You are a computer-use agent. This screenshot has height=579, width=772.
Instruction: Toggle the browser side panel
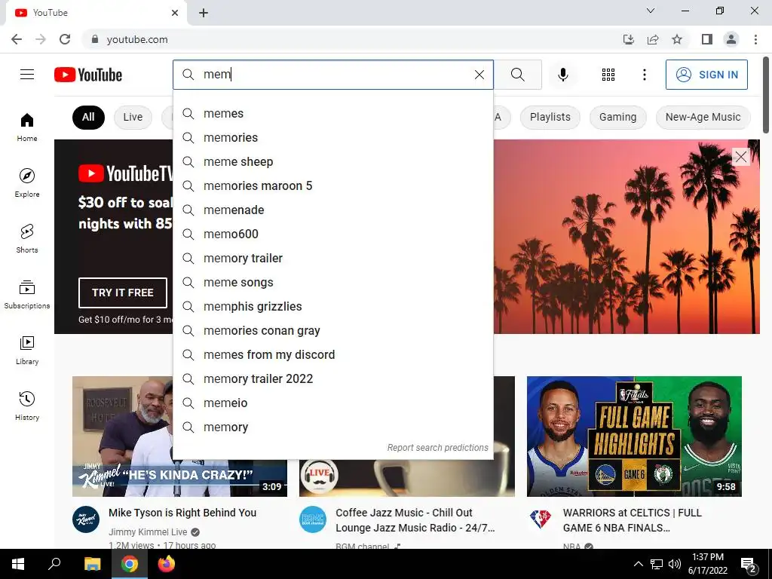(707, 39)
